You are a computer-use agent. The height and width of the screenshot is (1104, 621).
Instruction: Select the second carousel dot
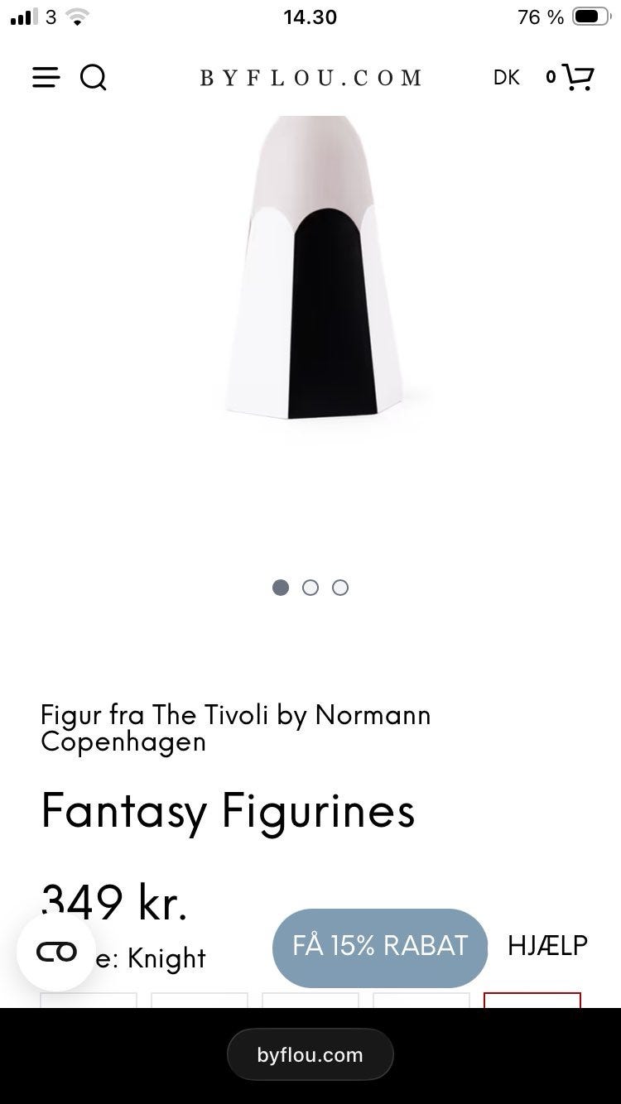click(x=310, y=588)
